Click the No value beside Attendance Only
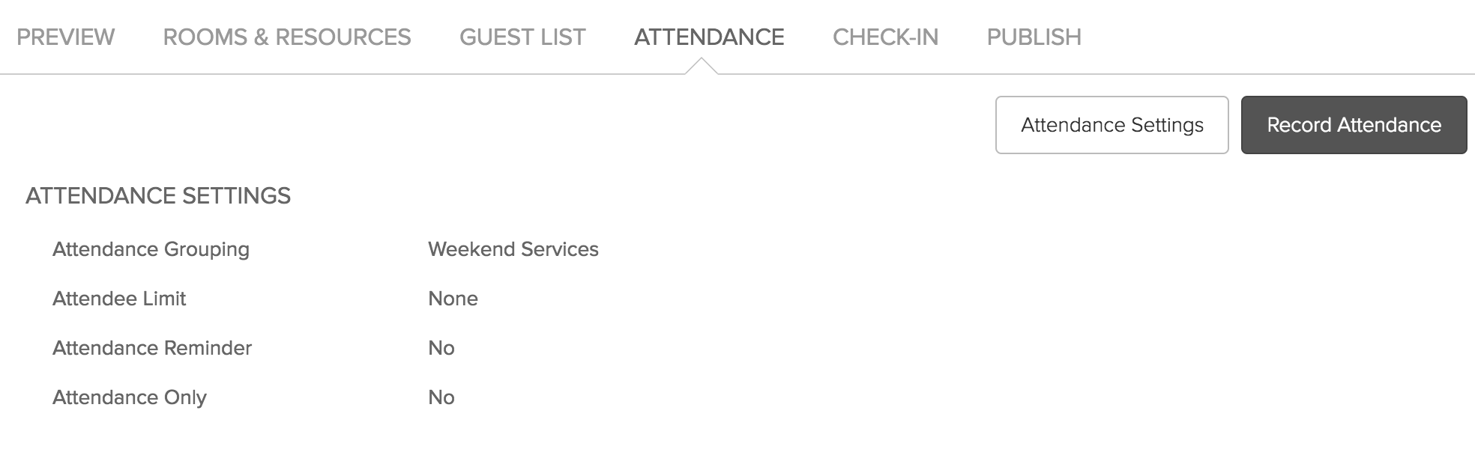This screenshot has height=464, width=1475. pos(441,397)
